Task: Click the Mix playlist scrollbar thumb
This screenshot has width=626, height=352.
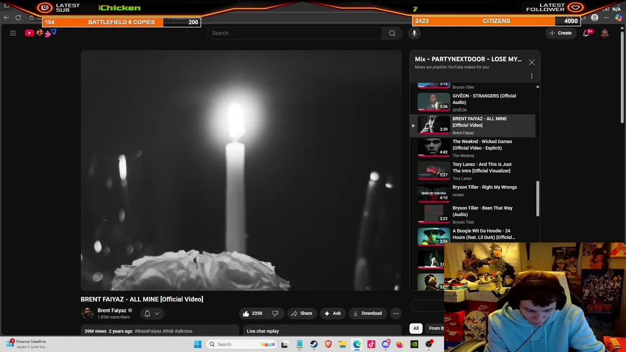Action: (537, 199)
